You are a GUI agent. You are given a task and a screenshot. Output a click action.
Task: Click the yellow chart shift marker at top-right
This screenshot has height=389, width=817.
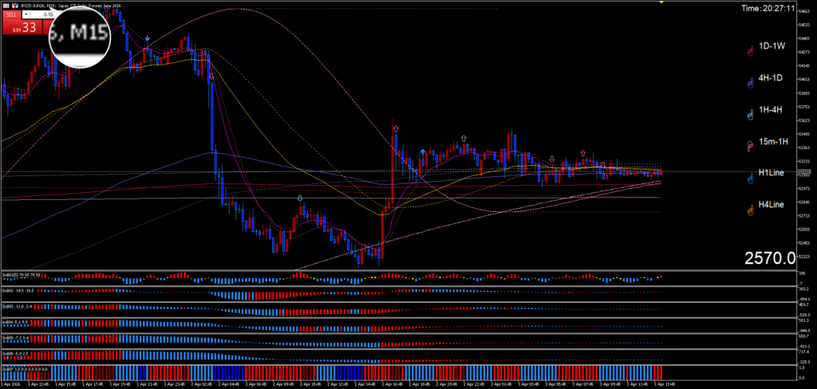(661, 2)
